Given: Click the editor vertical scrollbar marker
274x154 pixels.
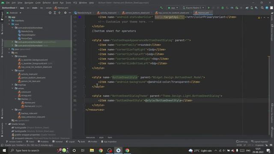Looking at the screenshot, I should click(269, 56).
